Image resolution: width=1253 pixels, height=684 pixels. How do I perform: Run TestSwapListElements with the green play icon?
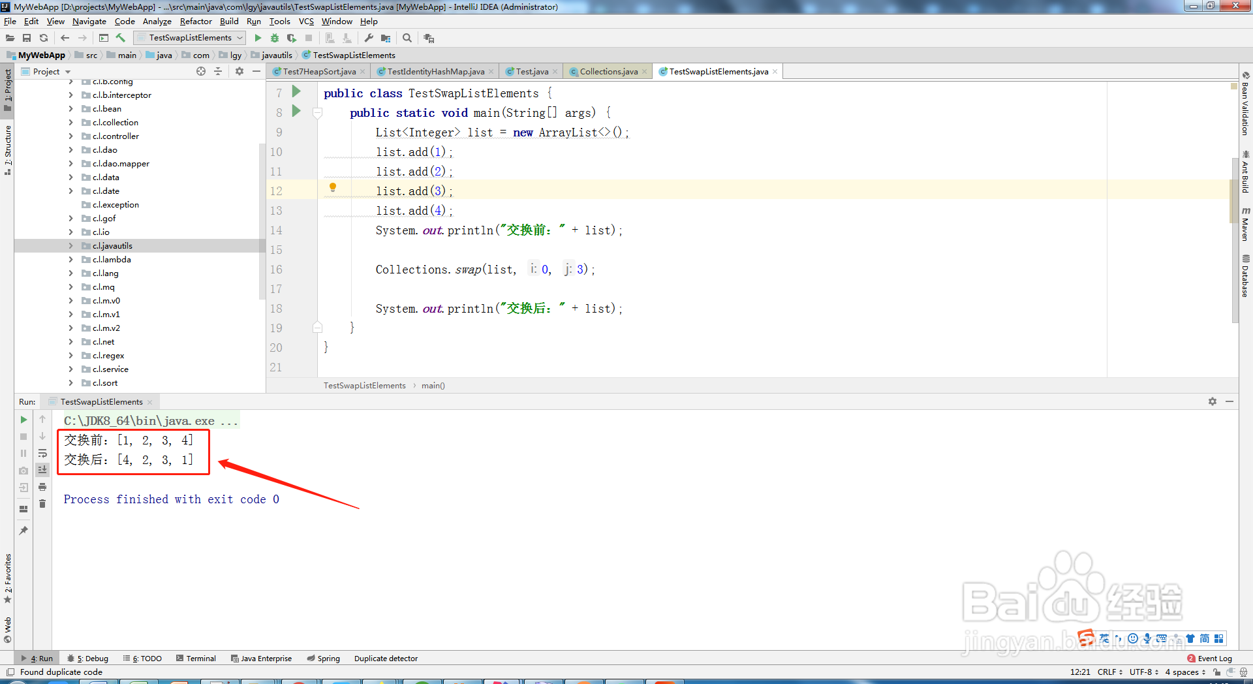pos(258,38)
